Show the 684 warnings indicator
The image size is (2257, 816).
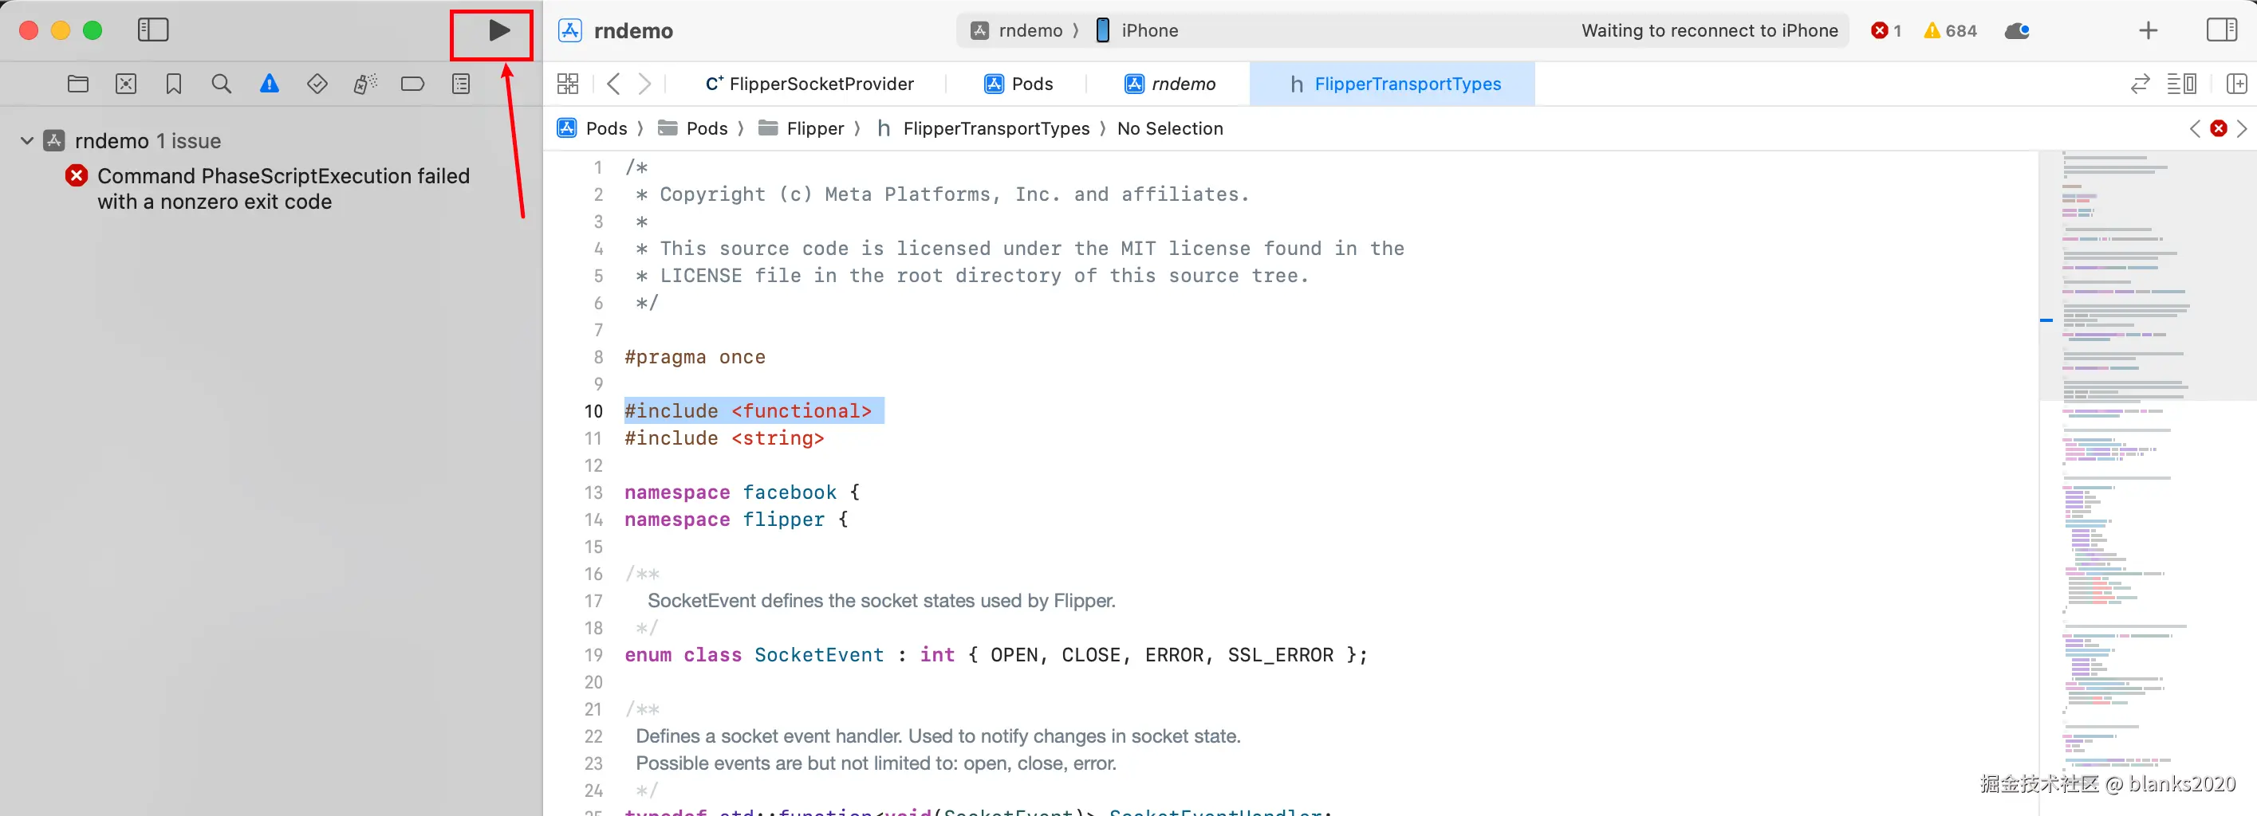[1950, 30]
